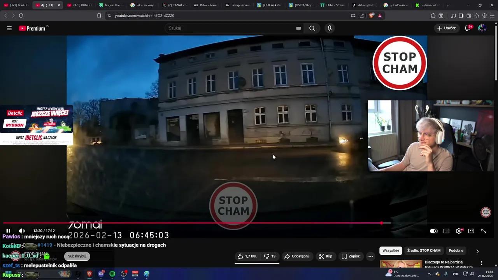Image resolution: width=498 pixels, height=280 pixels.
Task: Select the Podobne filter chip
Action: 456,250
